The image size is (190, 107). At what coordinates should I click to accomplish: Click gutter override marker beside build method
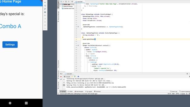click(78, 45)
